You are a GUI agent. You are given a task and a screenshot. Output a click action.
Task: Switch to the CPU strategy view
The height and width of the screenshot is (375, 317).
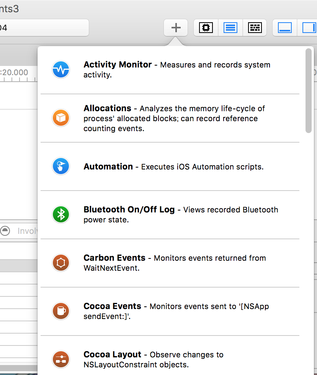(x=206, y=28)
